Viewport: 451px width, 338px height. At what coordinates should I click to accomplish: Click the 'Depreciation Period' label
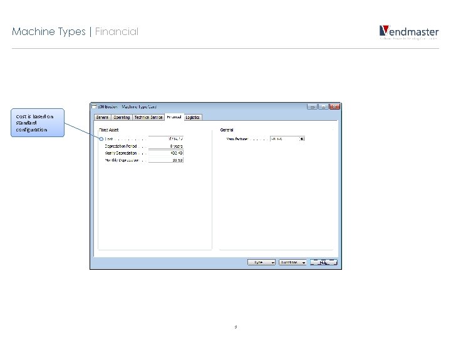pos(121,146)
